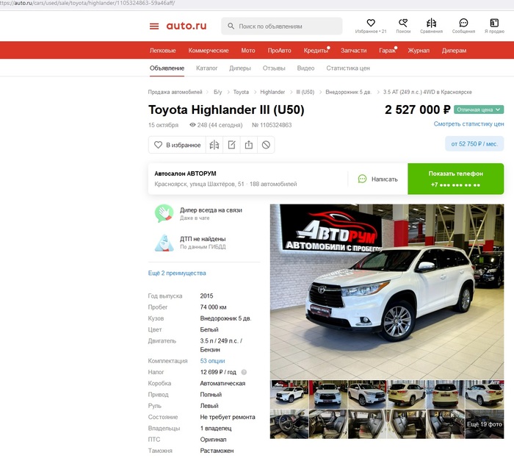514x458 pixels.
Task: Open the Легковые menu
Action: (162, 51)
